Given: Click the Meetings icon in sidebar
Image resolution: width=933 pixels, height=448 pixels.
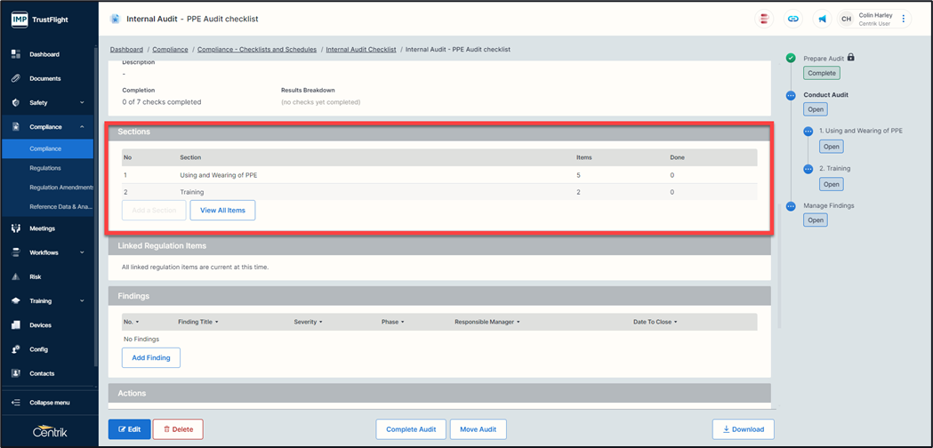Looking at the screenshot, I should point(16,228).
